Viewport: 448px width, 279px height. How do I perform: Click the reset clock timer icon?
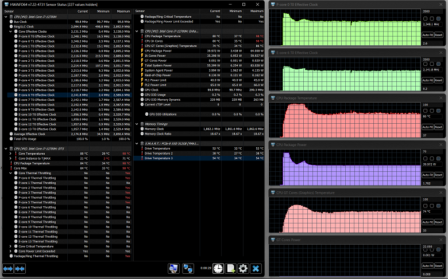click(x=218, y=268)
